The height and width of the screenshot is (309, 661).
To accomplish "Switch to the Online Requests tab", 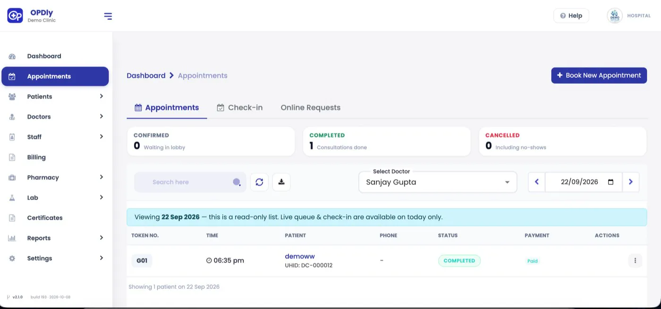I will point(311,108).
